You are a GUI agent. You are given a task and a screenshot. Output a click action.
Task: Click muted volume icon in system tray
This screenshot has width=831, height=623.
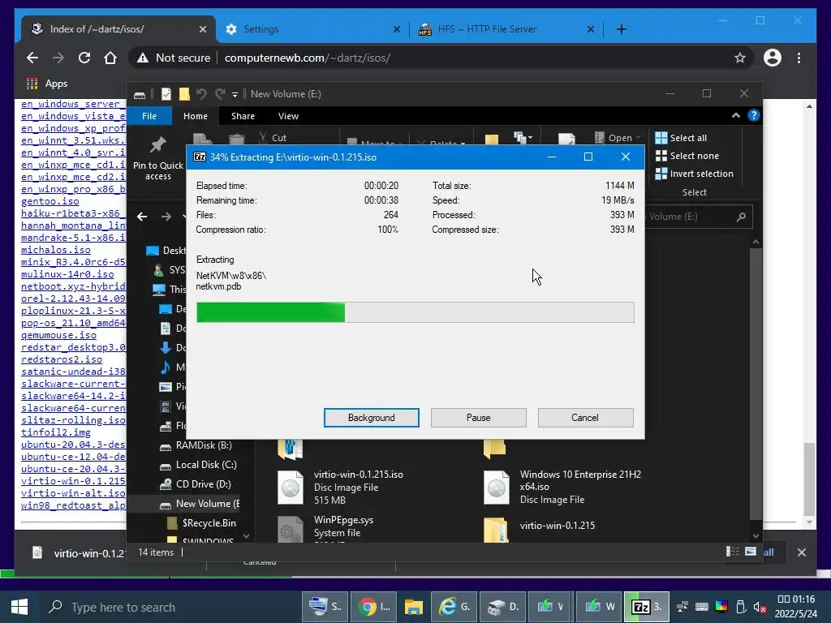point(760,607)
